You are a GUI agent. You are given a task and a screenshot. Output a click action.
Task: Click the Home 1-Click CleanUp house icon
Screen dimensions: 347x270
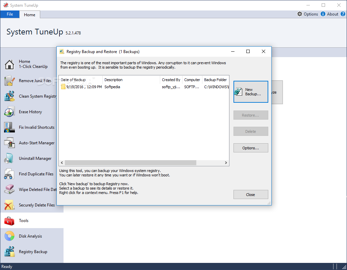point(9,65)
